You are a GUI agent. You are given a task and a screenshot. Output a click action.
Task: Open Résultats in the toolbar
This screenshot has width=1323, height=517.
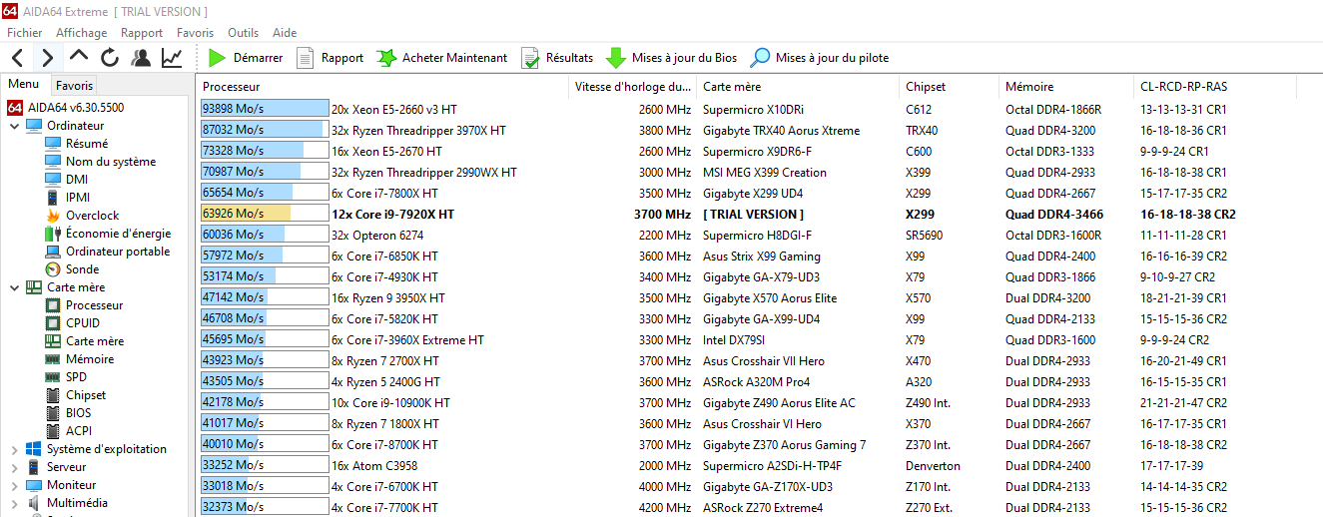557,58
